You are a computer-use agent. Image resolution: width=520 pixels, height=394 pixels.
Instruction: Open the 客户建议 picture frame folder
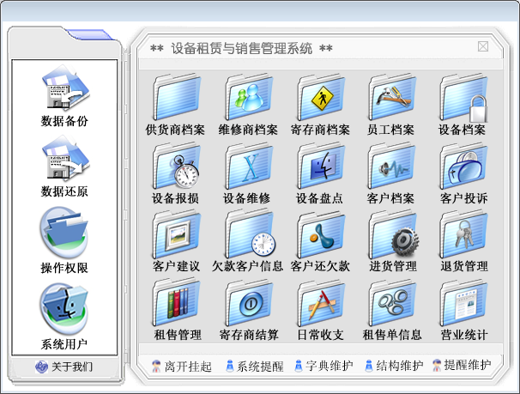coord(177,234)
